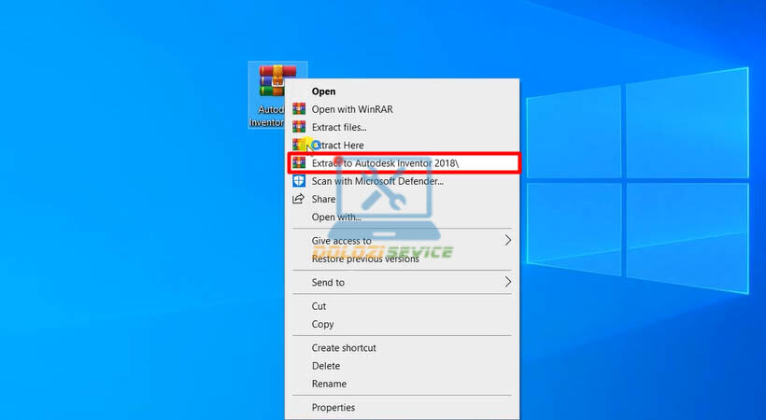Click WinRAR icon beside Extract files
The height and width of the screenshot is (420, 766).
299,127
